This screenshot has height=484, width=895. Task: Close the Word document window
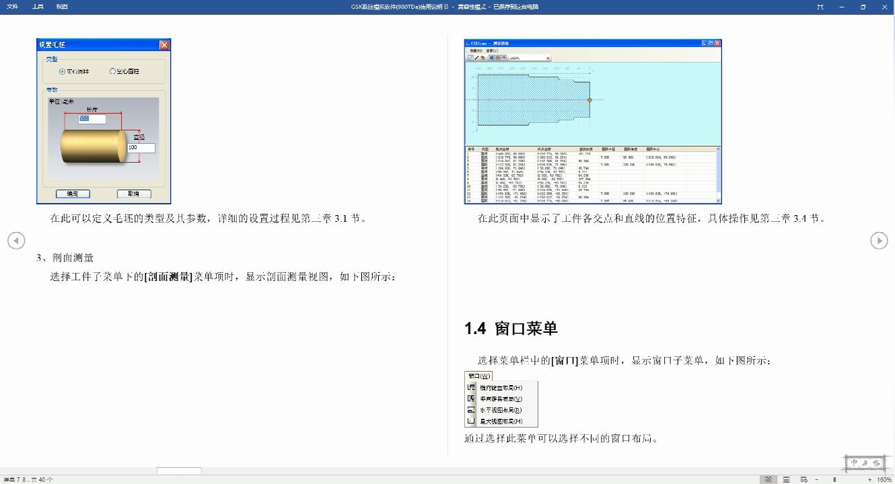coord(884,7)
